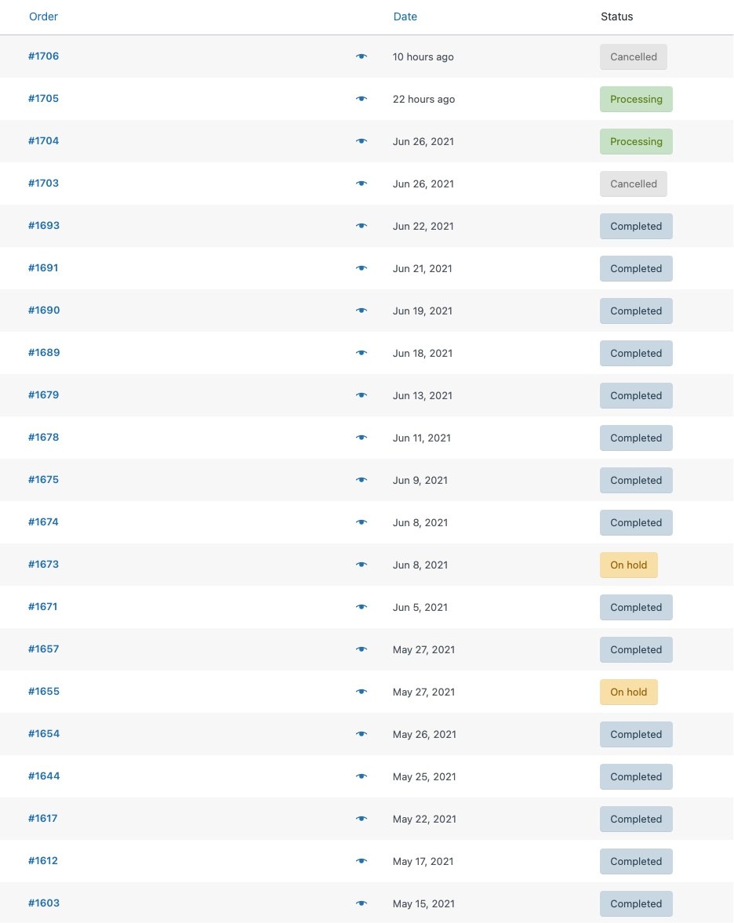Click the Cancelled status of order #1703
Viewport: 734px width, 923px height.
coord(634,184)
